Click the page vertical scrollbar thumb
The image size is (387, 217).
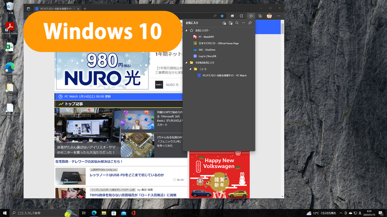[x=283, y=29]
